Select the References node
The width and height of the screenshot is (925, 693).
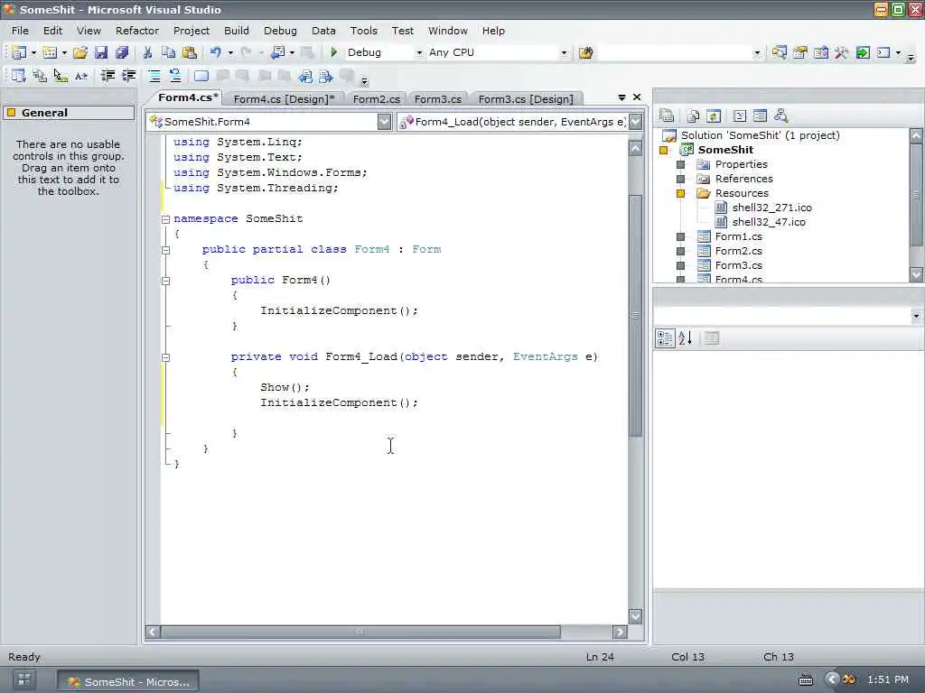[744, 179]
